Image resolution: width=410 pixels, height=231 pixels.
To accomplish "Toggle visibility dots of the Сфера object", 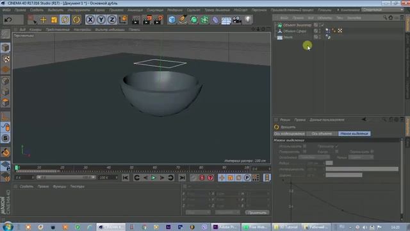I will click(320, 31).
